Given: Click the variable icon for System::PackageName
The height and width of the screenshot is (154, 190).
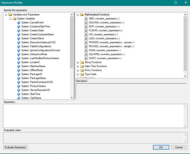Looking at the screenshot, I should pos(19,78).
